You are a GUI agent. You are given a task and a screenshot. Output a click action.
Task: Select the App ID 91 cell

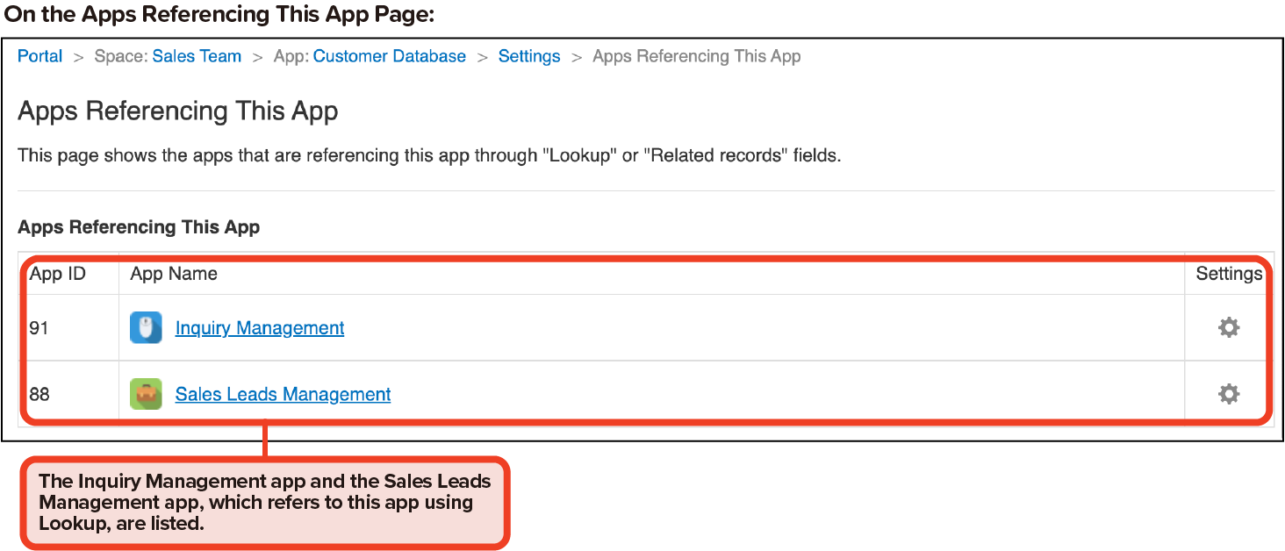pos(39,328)
